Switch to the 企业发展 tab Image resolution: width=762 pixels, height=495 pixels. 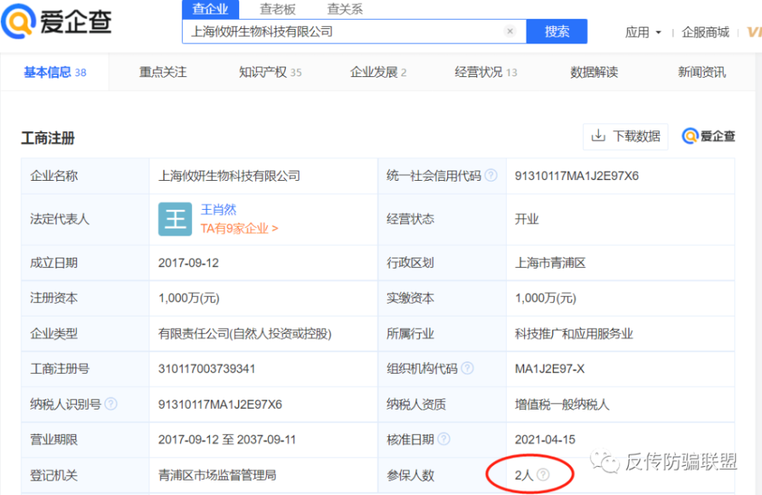pos(378,72)
